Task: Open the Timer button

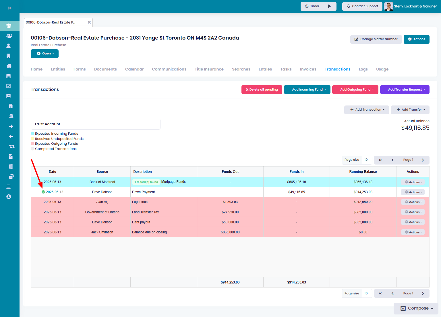Action: tap(318, 6)
